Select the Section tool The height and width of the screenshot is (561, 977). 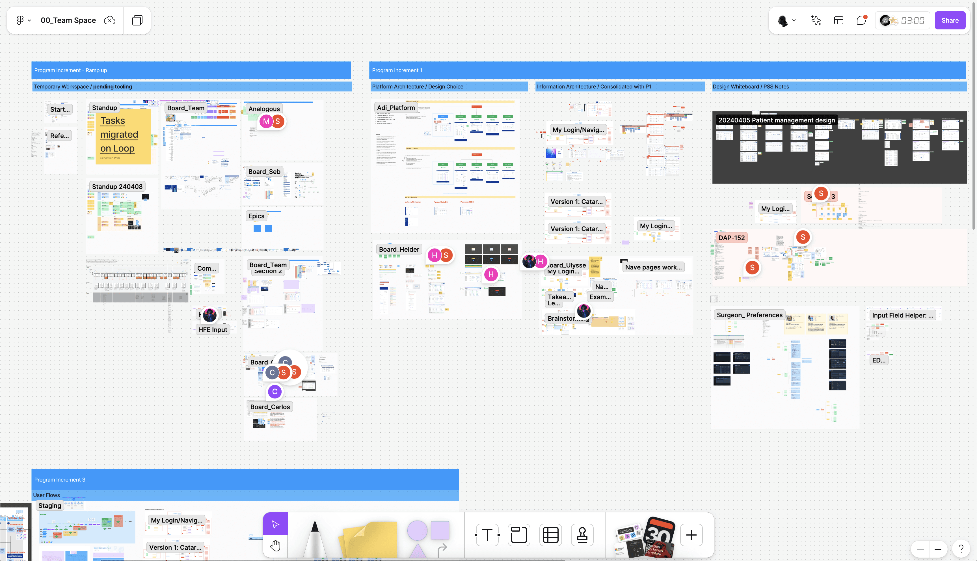pos(519,535)
